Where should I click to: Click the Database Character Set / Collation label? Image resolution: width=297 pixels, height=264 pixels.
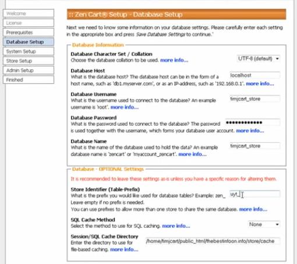click(111, 54)
